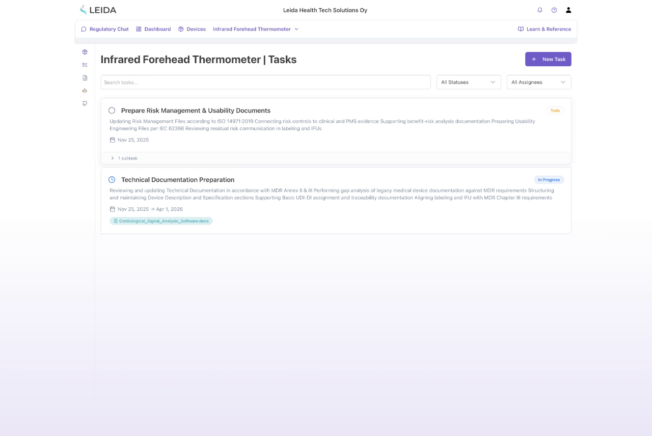Click the Todo status badge
This screenshot has height=436, width=652.
click(x=555, y=110)
